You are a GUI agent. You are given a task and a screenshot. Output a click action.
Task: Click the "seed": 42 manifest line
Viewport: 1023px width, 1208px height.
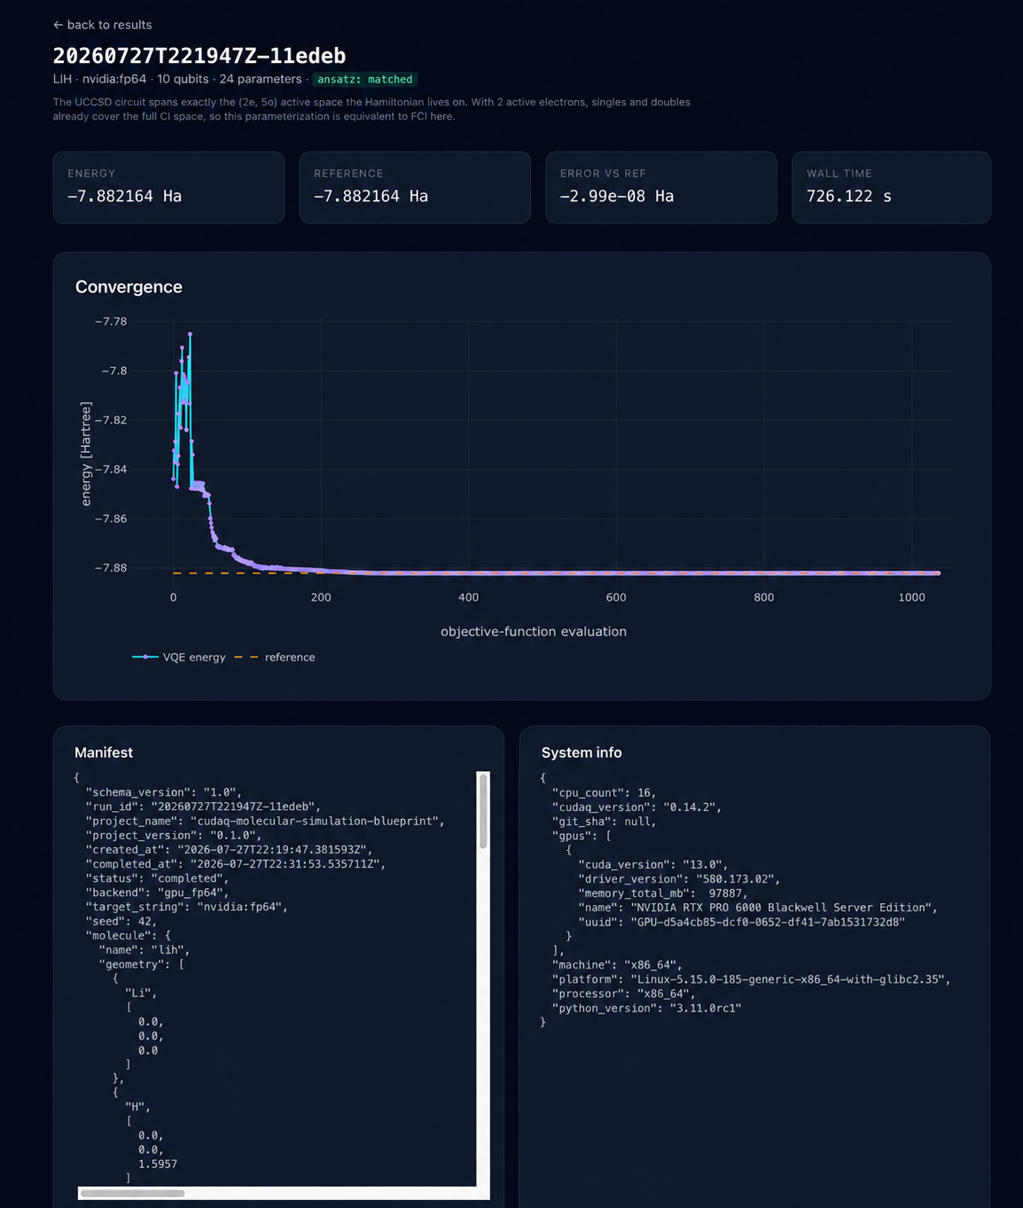[121, 921]
